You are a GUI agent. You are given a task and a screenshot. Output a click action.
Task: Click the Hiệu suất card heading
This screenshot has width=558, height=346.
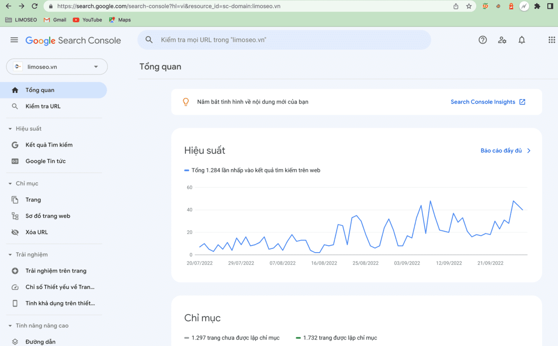[x=205, y=150]
